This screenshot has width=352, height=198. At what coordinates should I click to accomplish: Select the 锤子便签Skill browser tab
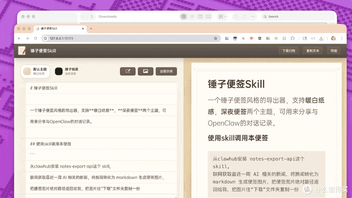click(60, 29)
